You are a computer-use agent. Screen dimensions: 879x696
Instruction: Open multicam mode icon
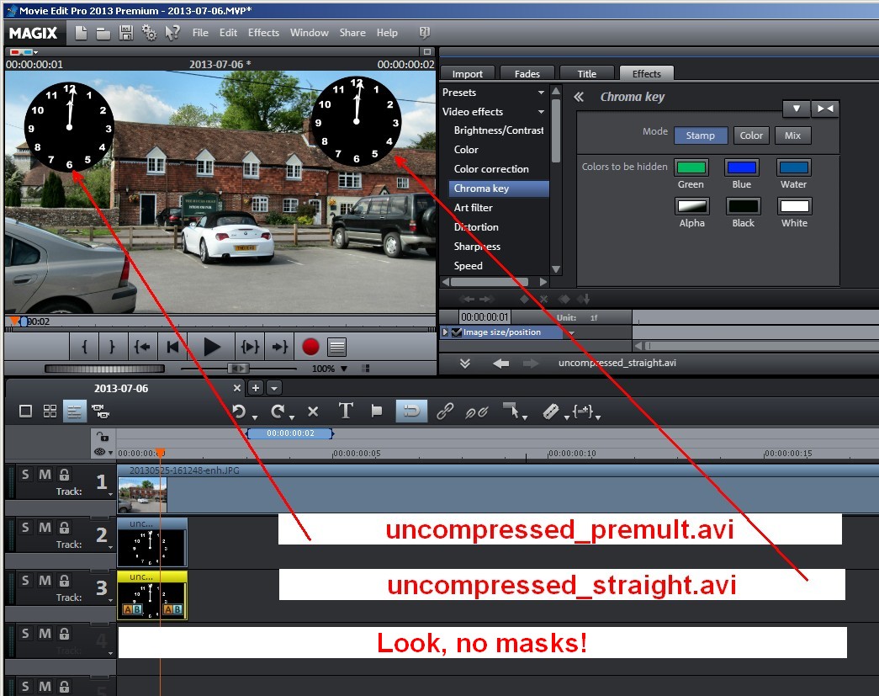100,411
